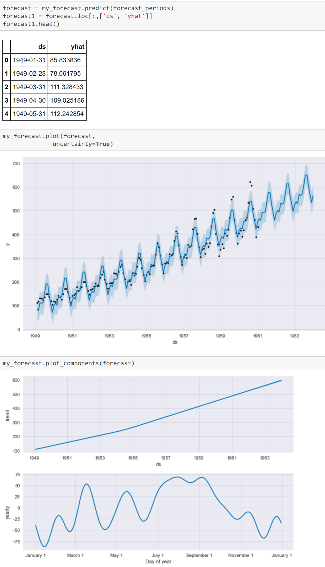Click the yhat value 111.328433
This screenshot has height=567, width=325.
click(x=67, y=87)
